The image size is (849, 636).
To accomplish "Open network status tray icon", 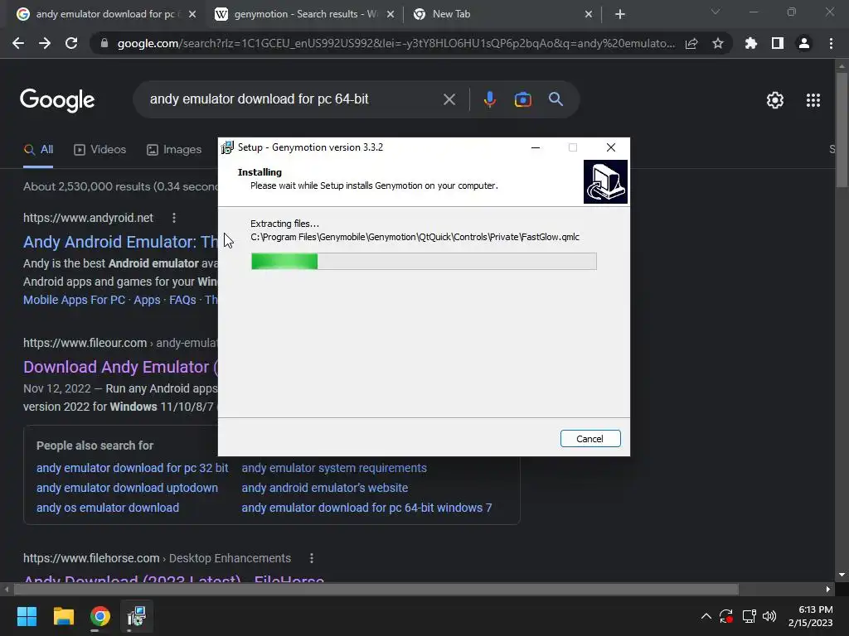I will [750, 616].
